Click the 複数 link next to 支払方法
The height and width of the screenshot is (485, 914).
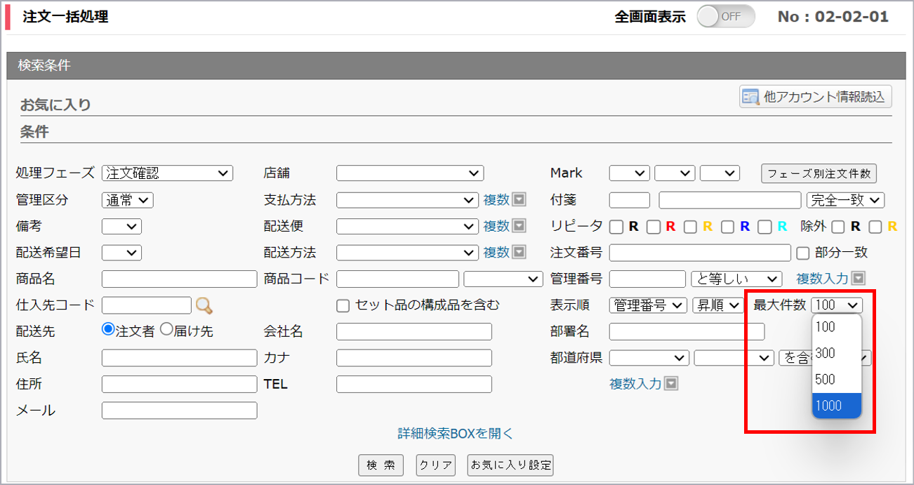[x=496, y=200]
